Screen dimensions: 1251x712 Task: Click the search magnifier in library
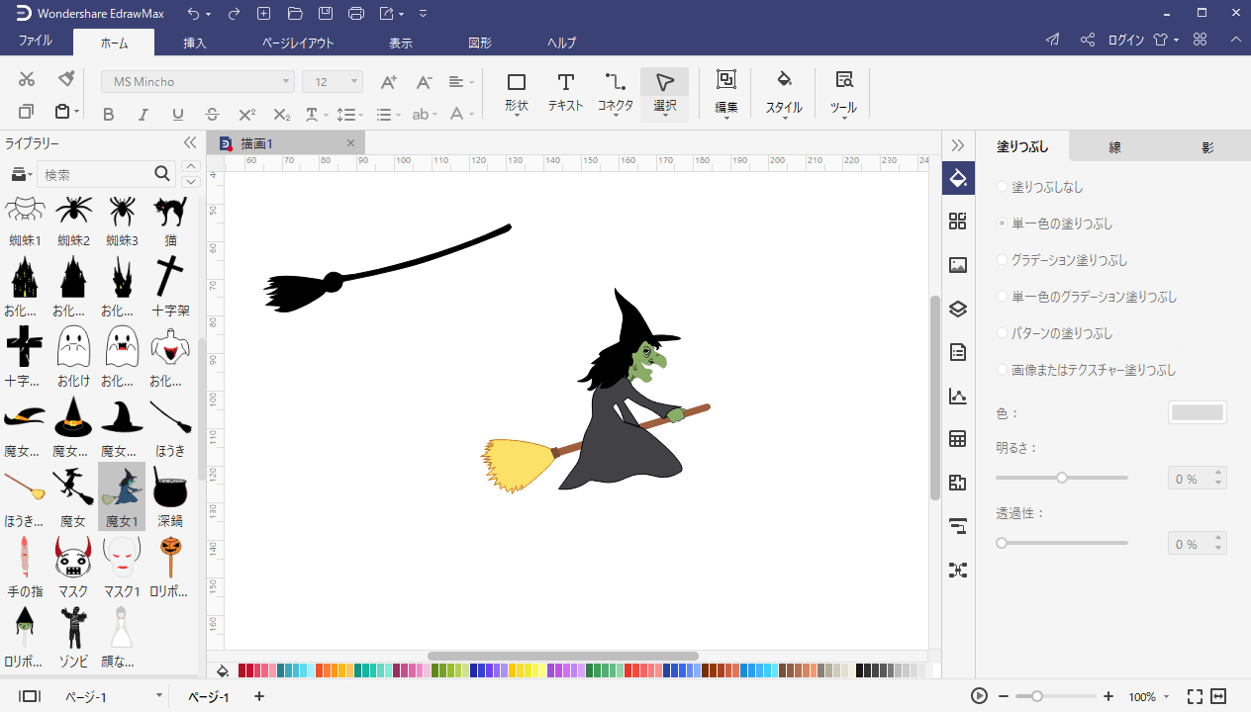point(163,174)
